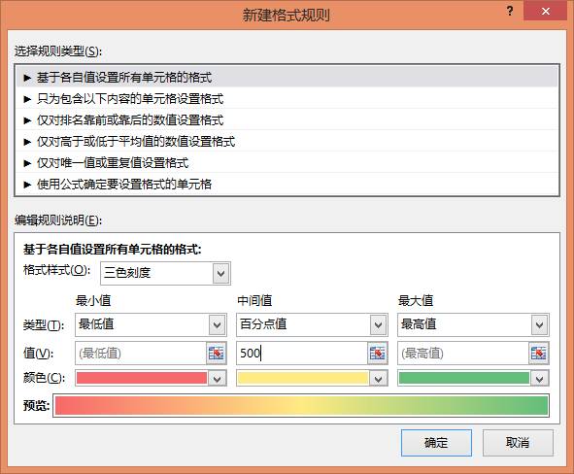Click the 编辑规则说明(E) label

click(58, 220)
